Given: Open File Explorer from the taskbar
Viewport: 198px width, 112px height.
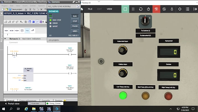Looking at the screenshot, I should (34, 109).
